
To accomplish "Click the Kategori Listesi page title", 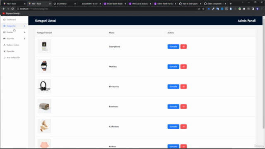I will click(x=46, y=21).
